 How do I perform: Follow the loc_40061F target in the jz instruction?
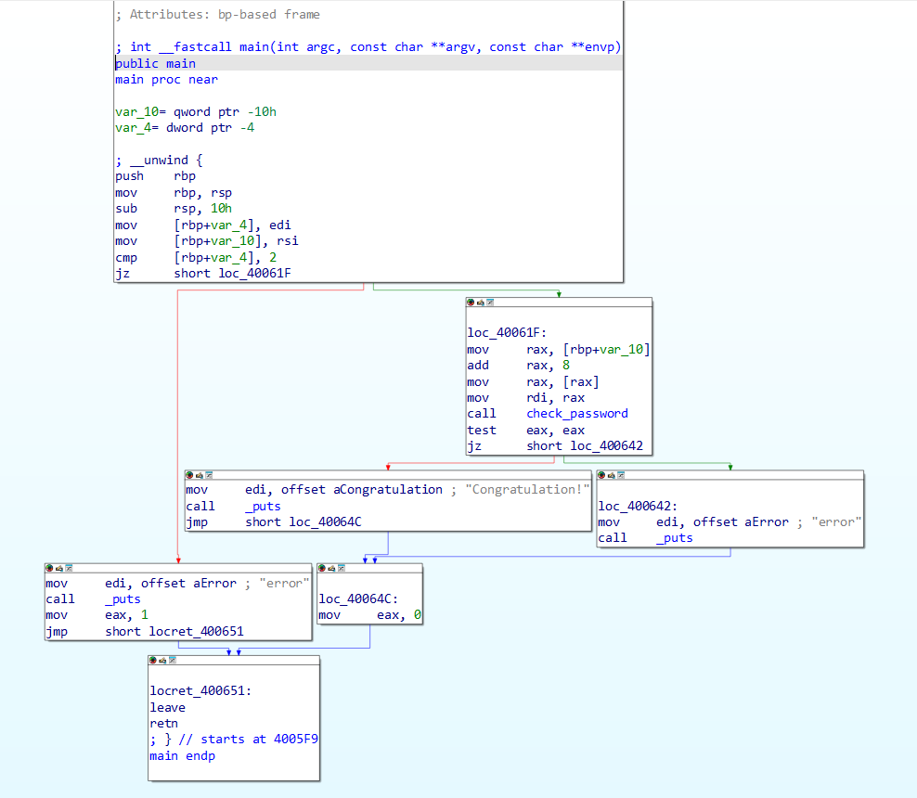pyautogui.click(x=254, y=274)
